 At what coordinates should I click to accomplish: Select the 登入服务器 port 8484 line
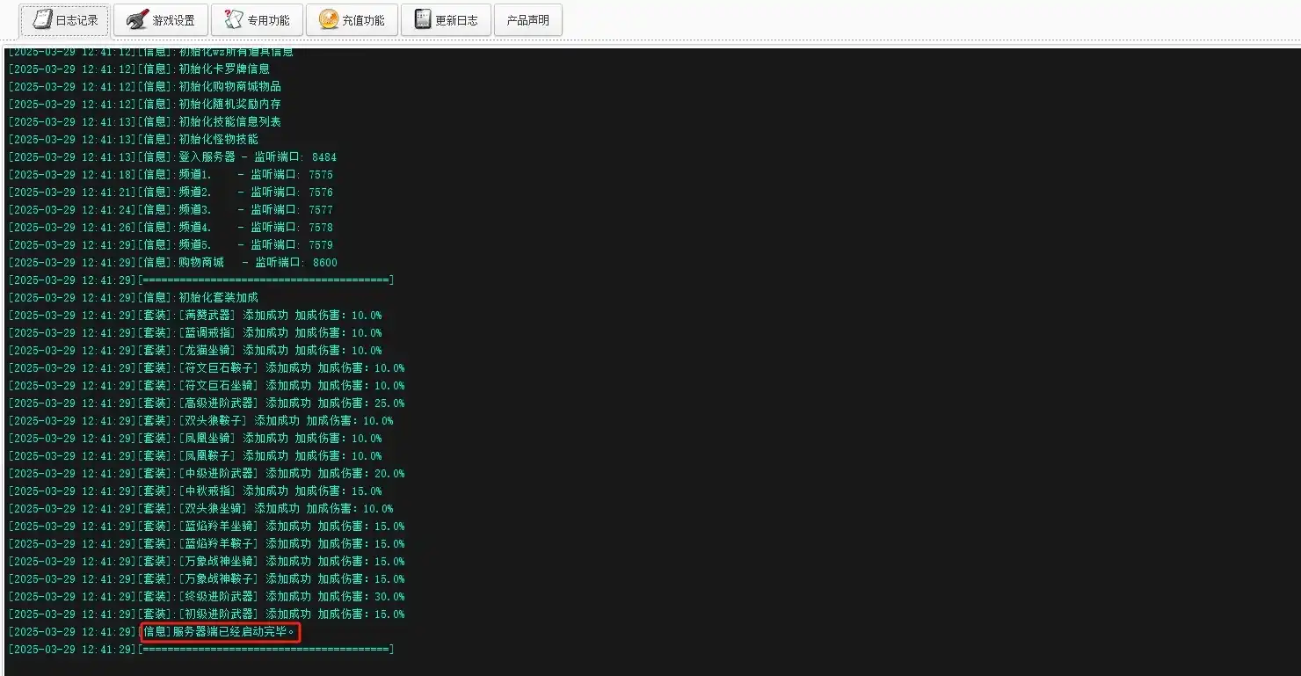(x=172, y=156)
